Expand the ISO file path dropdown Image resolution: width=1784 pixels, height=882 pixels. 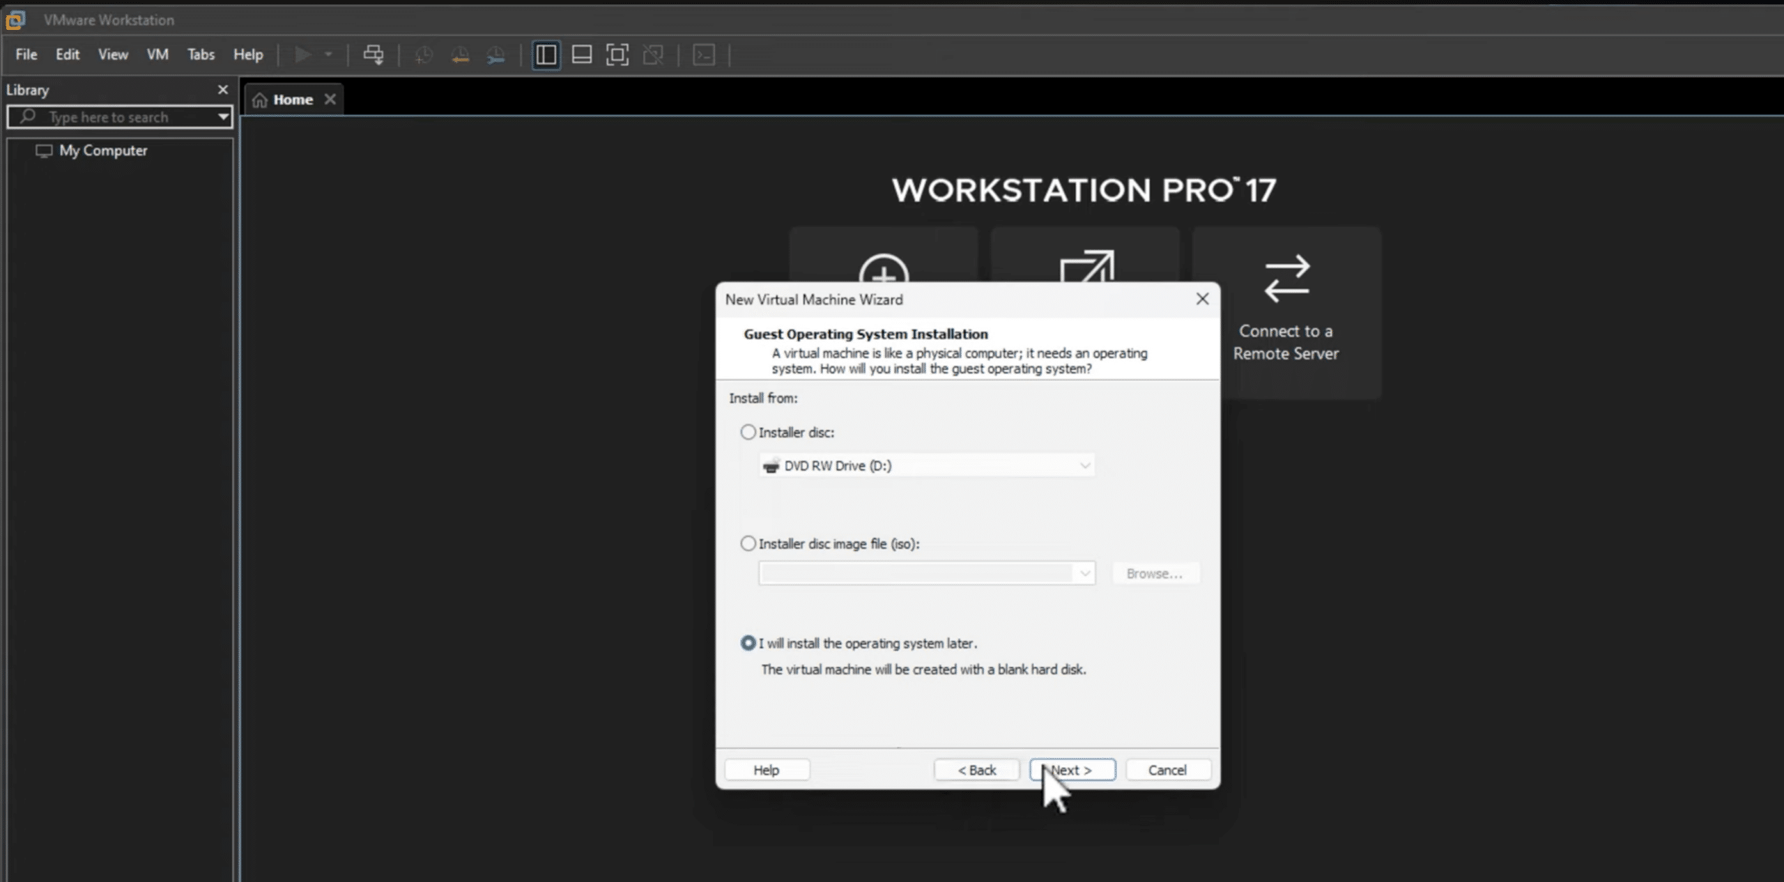(x=1083, y=573)
